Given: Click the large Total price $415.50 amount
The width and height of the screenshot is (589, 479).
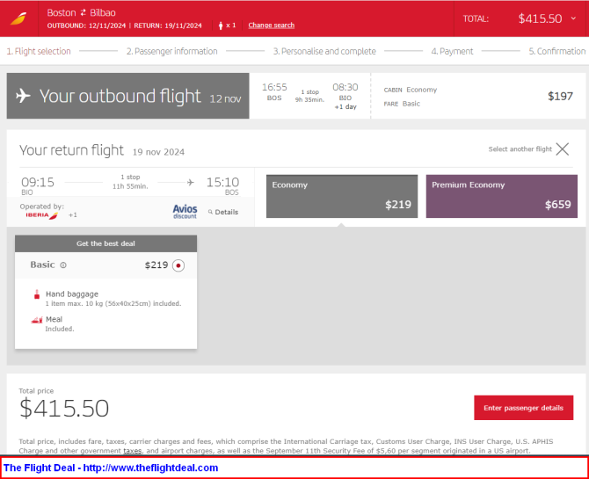Looking at the screenshot, I should pyautogui.click(x=64, y=409).
